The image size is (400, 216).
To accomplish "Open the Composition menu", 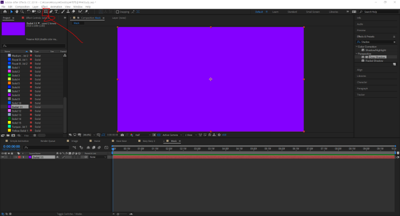I will [x=22, y=6].
